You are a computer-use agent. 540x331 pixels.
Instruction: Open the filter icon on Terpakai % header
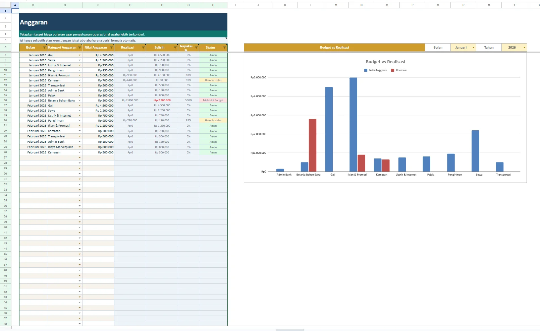(196, 48)
